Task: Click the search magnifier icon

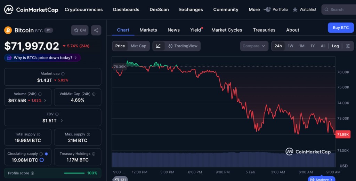Action: 326,9
